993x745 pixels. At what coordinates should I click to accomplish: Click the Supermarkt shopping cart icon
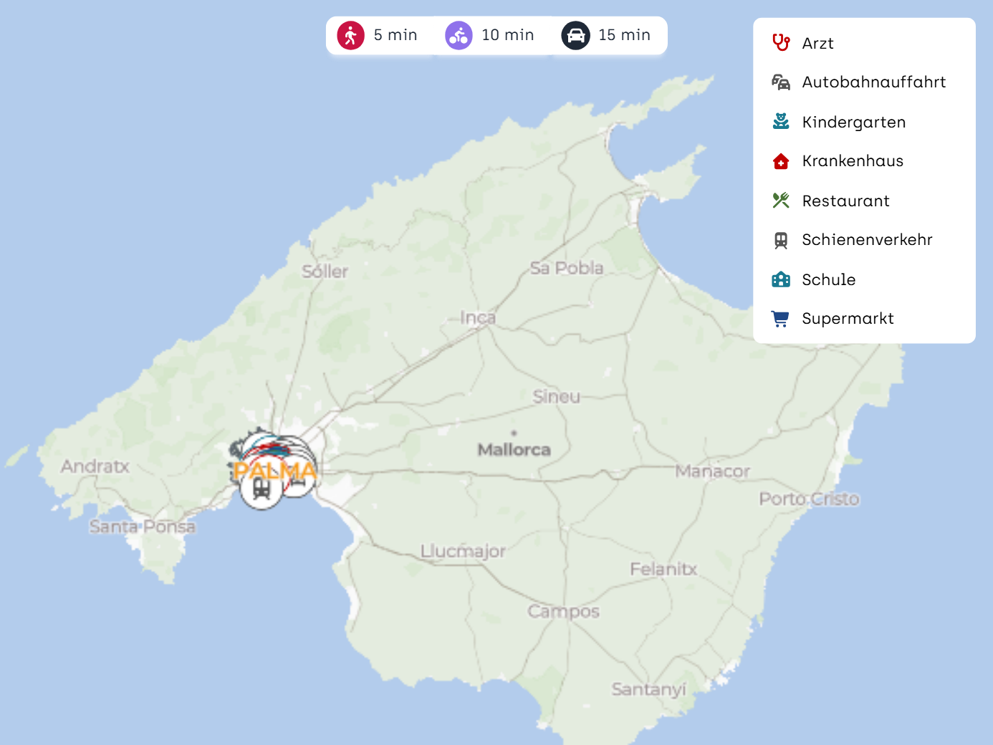(x=781, y=319)
